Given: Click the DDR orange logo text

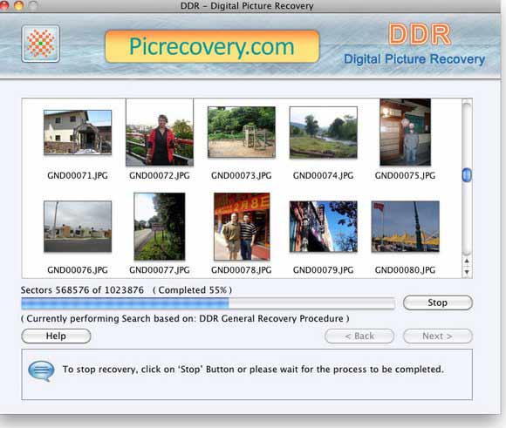Looking at the screenshot, I should (420, 34).
